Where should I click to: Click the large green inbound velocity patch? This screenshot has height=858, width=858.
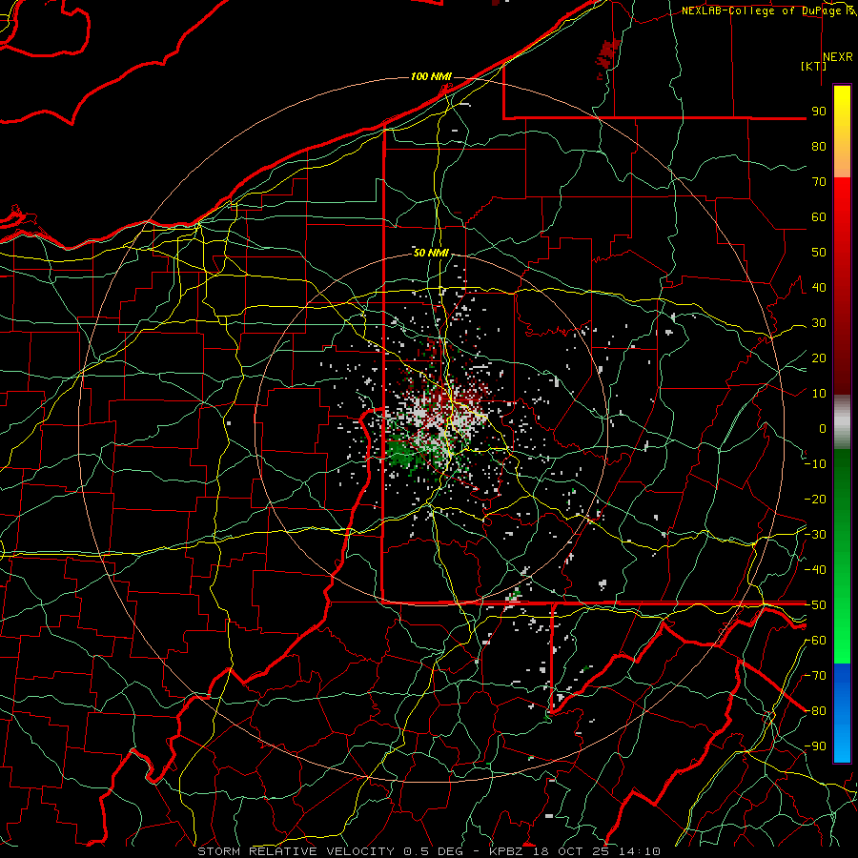tap(400, 454)
